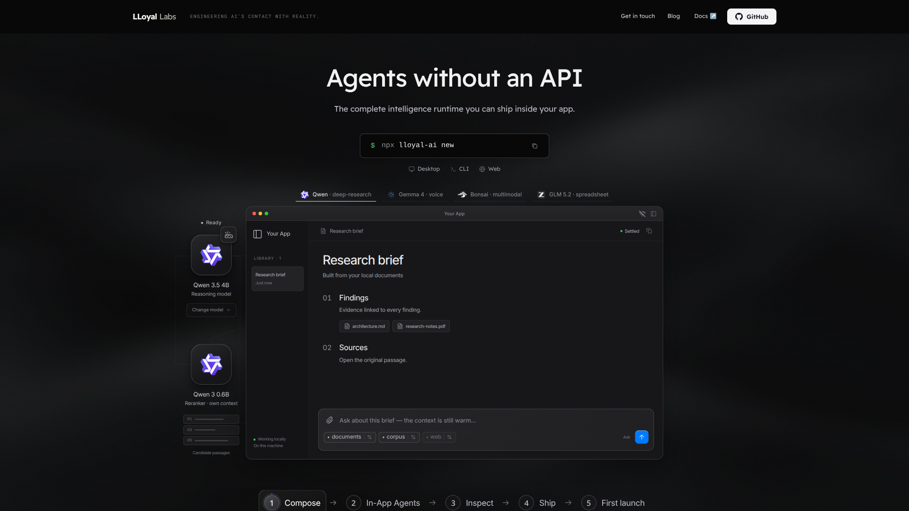Viewport: 909px width, 511px height.
Task: Open Research brief in the library list
Action: (277, 278)
